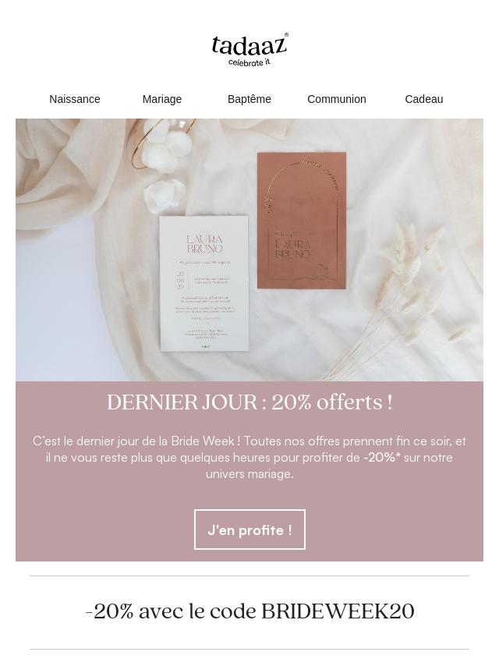This screenshot has height=666, width=499.
Task: Select the Baptême menu link
Action: point(249,99)
